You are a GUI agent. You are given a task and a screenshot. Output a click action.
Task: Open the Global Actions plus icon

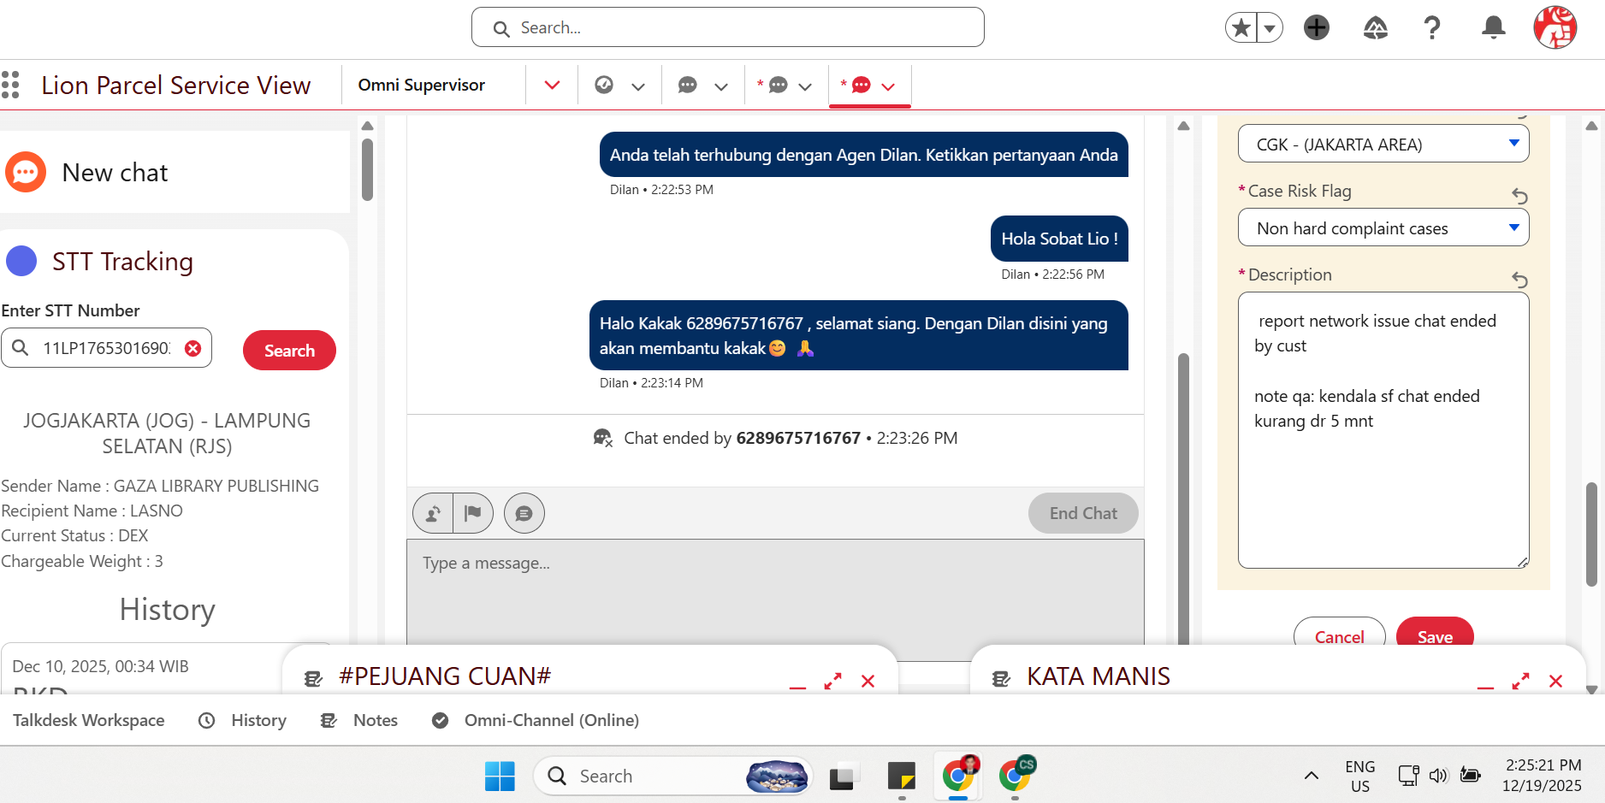1317,28
